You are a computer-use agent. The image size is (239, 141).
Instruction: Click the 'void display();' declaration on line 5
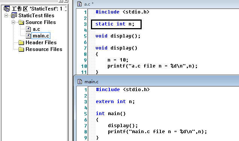tap(118, 36)
